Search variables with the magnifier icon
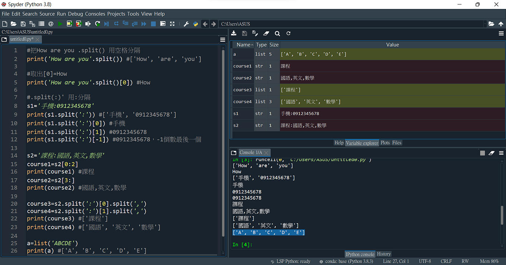 tap(277, 33)
